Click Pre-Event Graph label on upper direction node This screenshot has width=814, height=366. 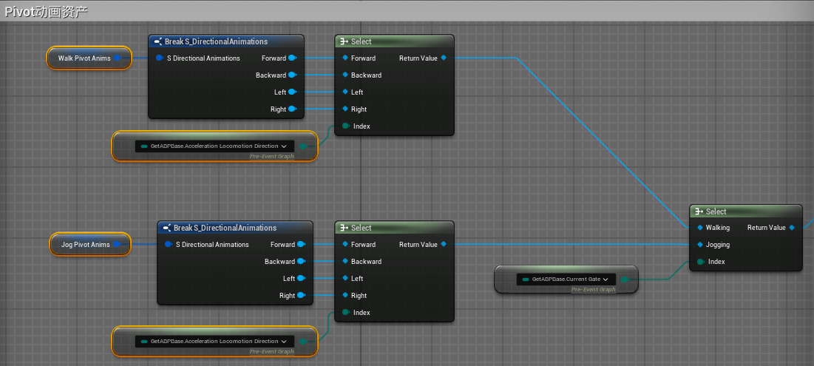(272, 156)
